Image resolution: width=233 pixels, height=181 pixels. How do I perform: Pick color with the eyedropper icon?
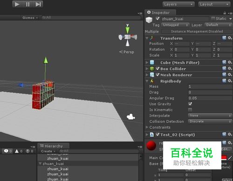(x=230, y=158)
